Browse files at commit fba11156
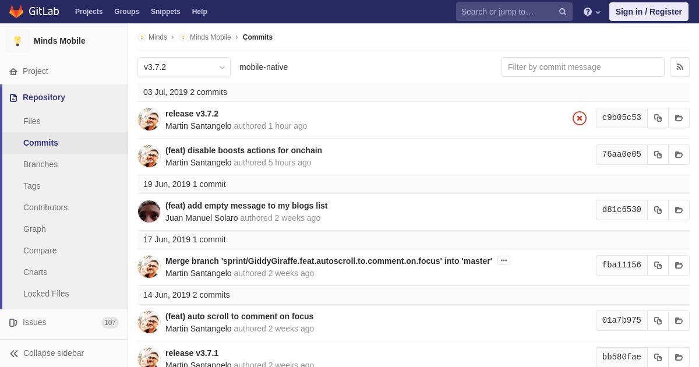This screenshot has height=367, width=699. coord(679,265)
